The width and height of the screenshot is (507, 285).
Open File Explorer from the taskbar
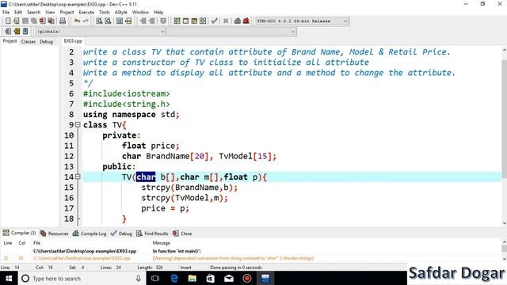(x=192, y=278)
